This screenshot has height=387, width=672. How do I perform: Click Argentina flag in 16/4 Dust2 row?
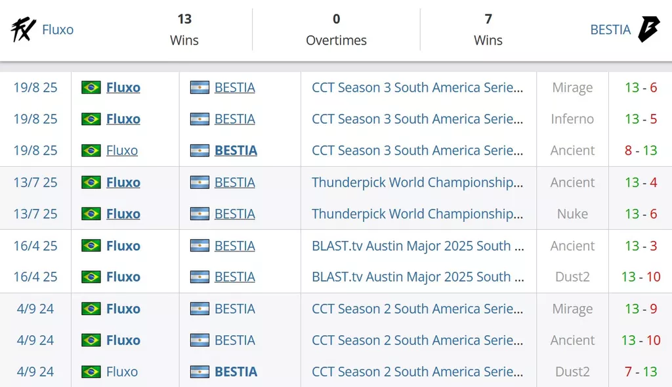pyautogui.click(x=199, y=277)
